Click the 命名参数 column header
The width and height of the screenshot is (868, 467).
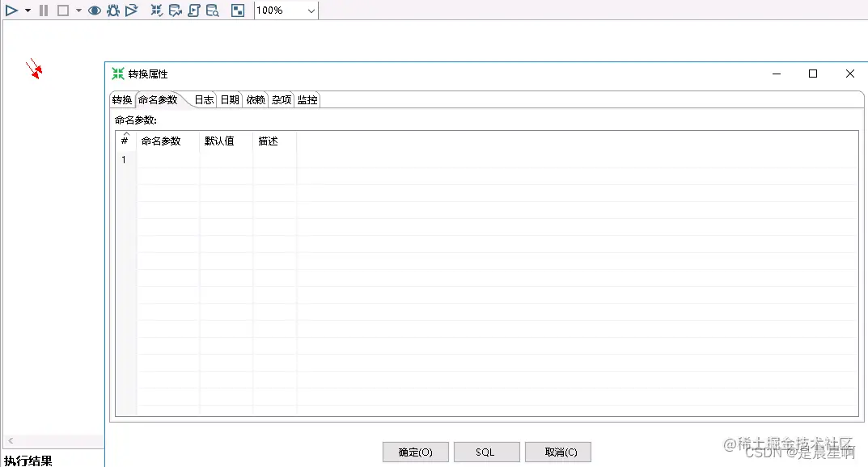point(167,141)
